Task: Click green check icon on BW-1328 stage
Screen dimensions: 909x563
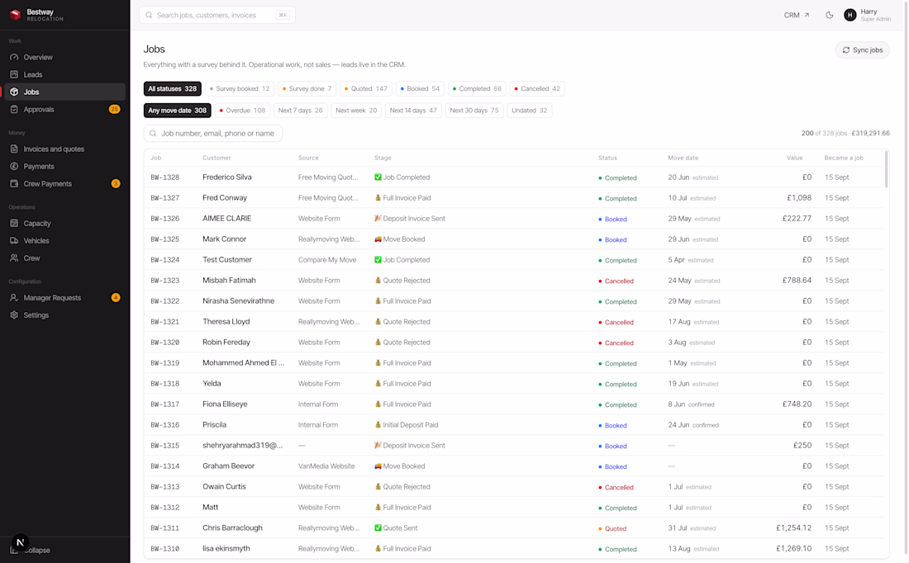Action: [x=378, y=177]
